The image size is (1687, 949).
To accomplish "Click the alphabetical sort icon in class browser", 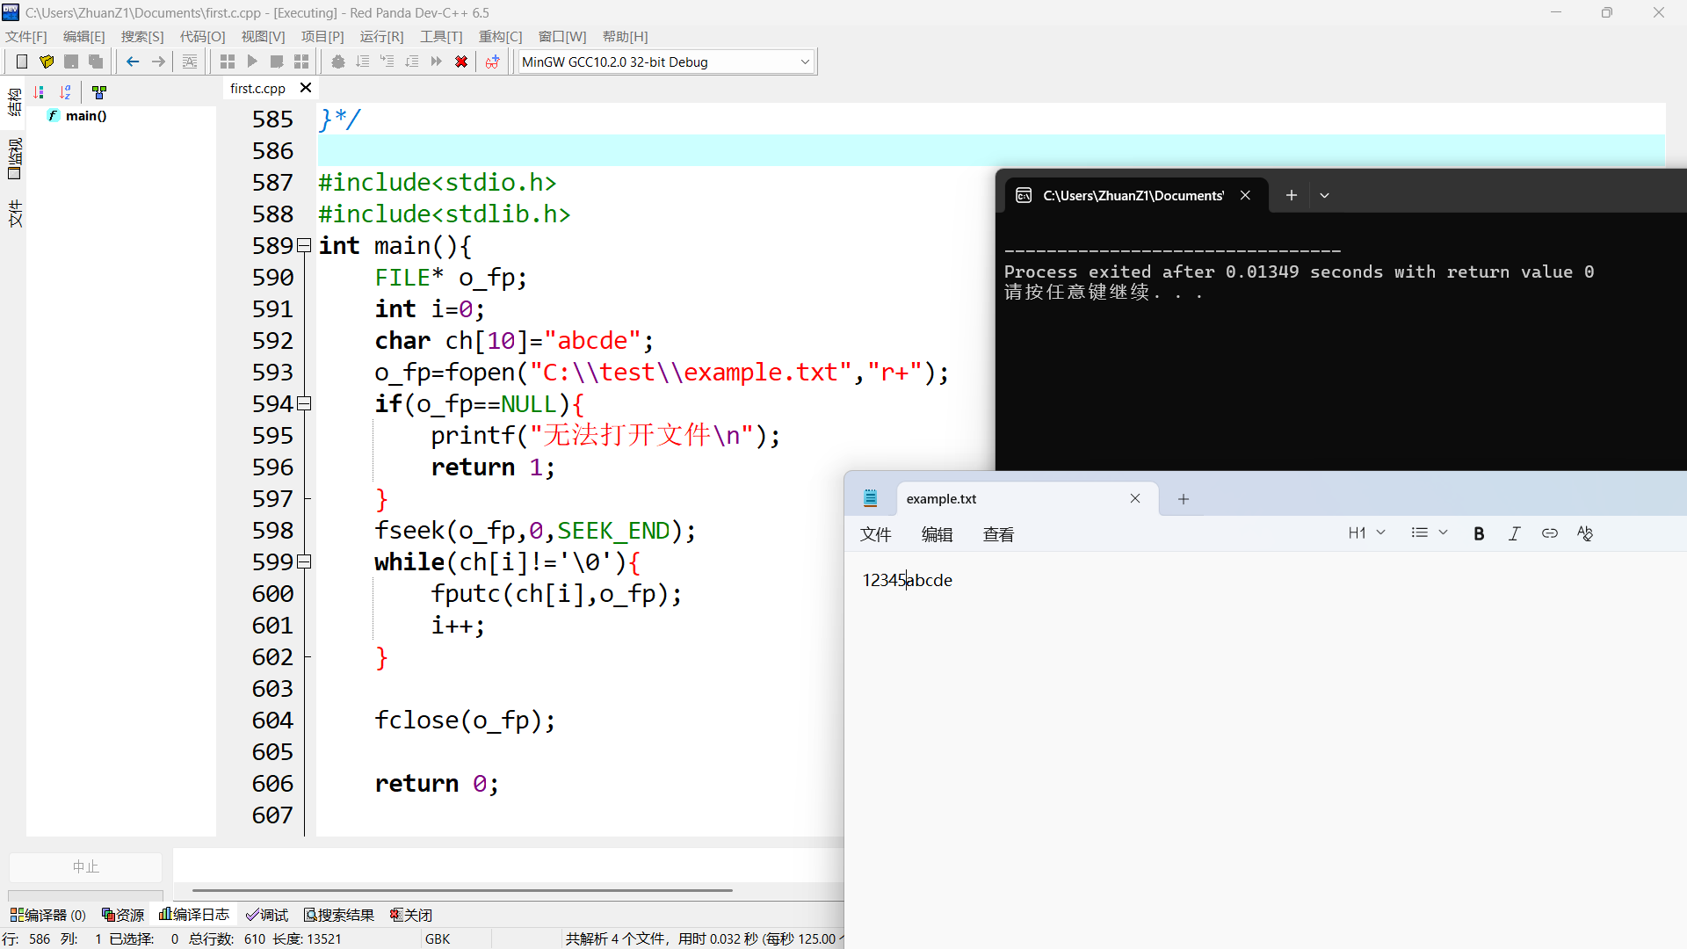I will tap(66, 92).
